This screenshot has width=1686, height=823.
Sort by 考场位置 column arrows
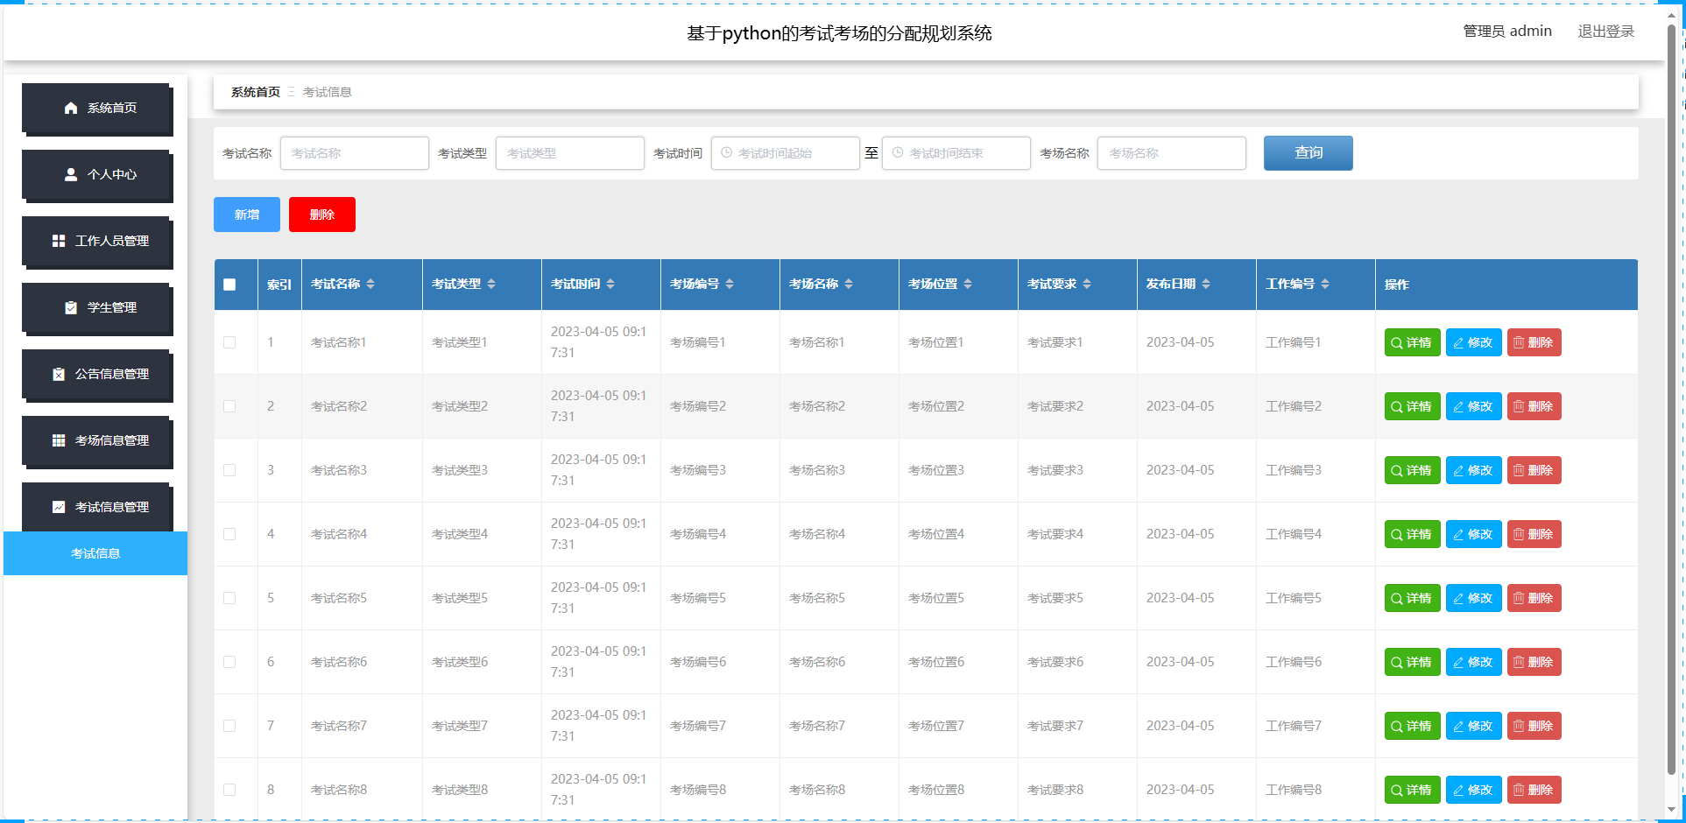pyautogui.click(x=968, y=284)
